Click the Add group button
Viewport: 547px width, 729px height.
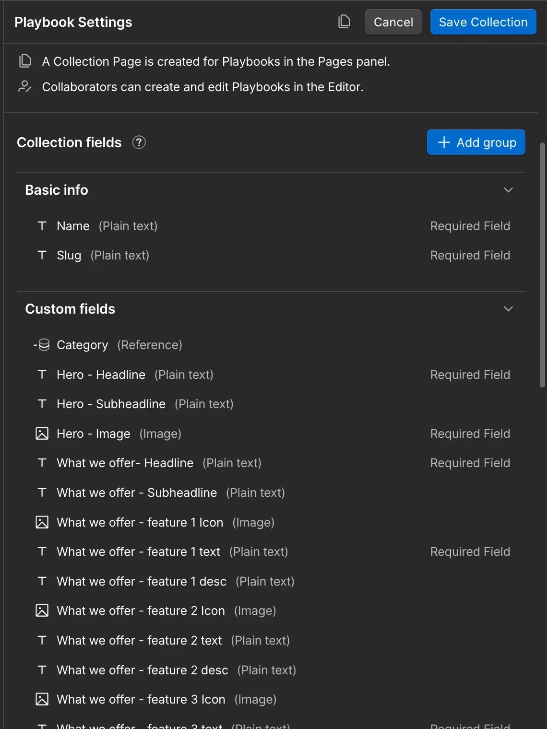point(476,142)
